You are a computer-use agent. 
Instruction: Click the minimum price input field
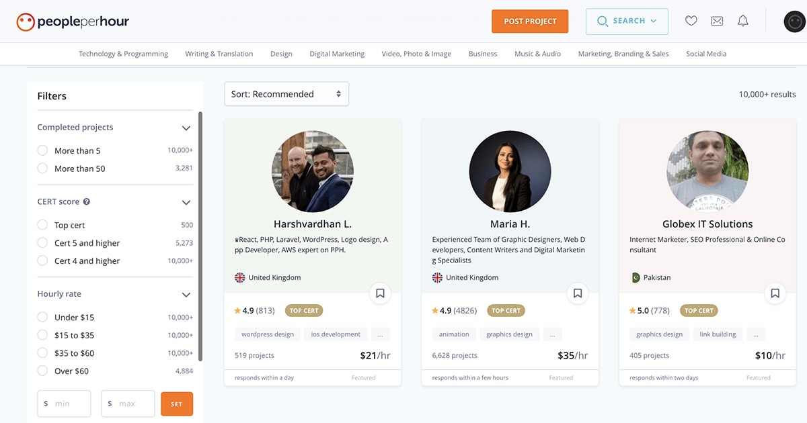(64, 404)
